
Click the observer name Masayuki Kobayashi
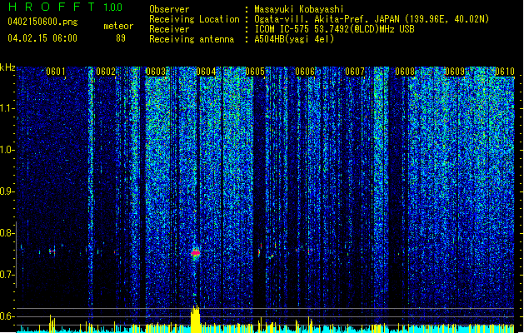tap(299, 9)
